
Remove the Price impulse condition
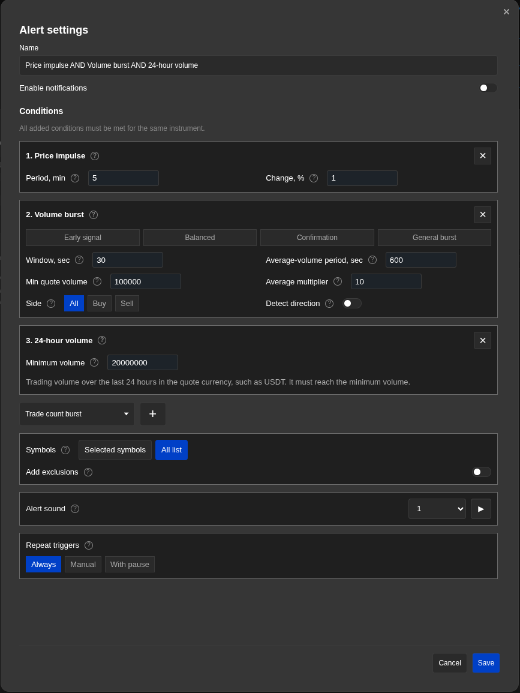pos(482,156)
